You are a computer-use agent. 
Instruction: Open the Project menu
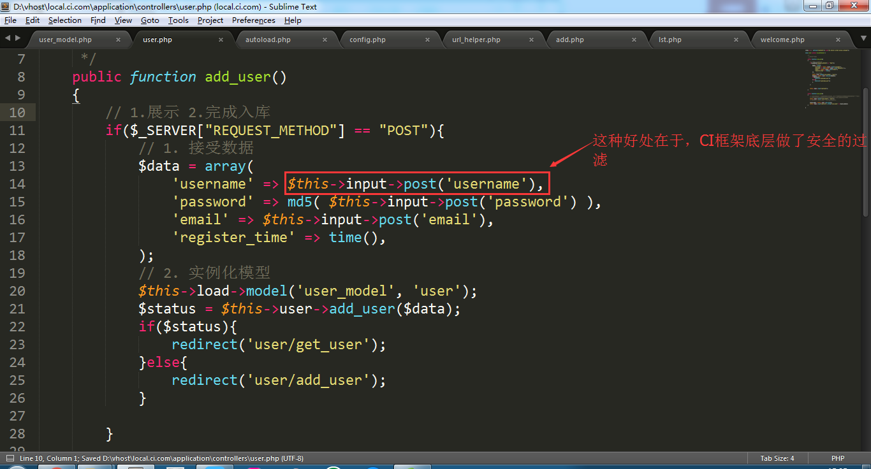(x=210, y=20)
